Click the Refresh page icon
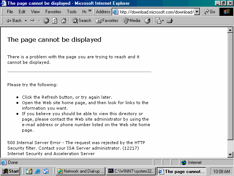The height and width of the screenshot is (176, 234). click(55, 21)
